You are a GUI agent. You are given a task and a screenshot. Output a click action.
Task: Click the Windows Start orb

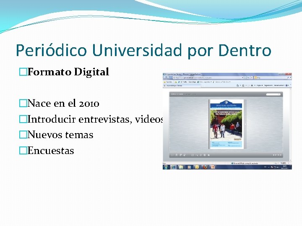tap(166, 167)
